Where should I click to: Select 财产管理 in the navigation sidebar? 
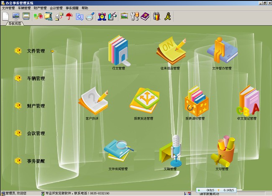click(x=36, y=106)
